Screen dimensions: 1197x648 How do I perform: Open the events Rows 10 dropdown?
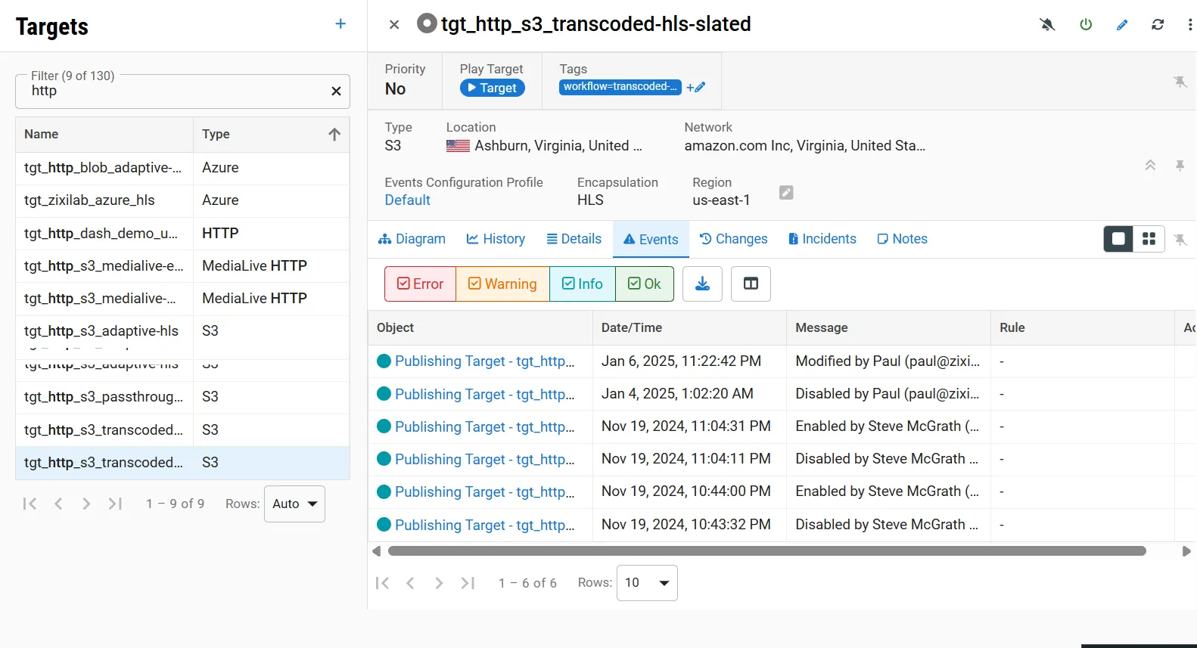click(647, 583)
